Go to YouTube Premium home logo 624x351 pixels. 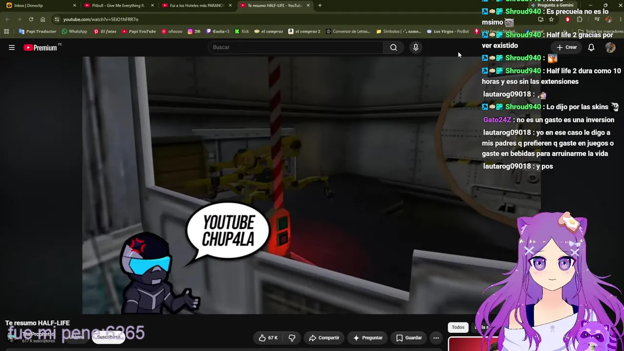point(40,47)
